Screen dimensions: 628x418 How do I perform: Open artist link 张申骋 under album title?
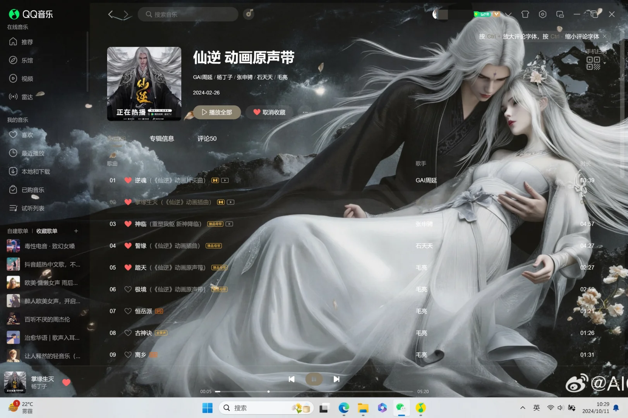coord(245,77)
